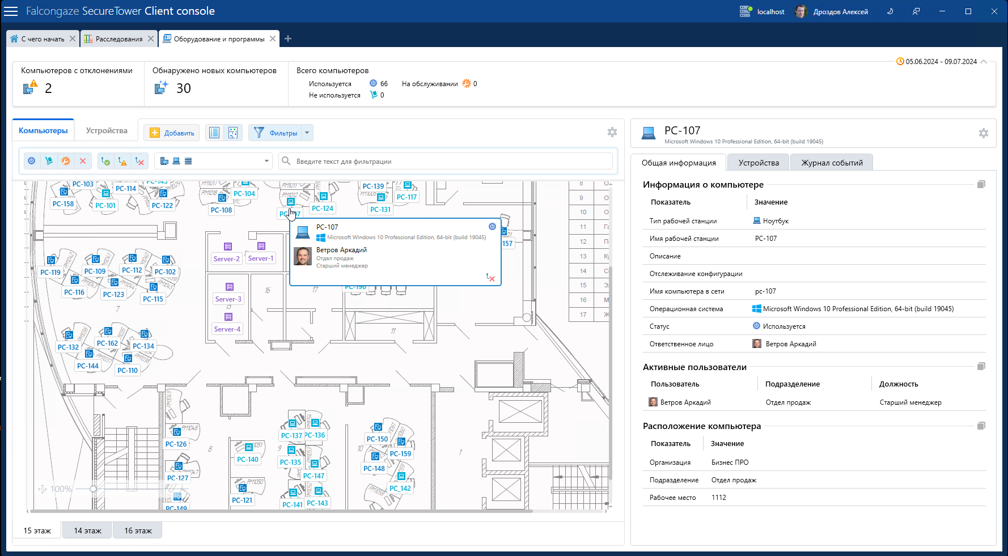Adjust the map zoom slider
The image size is (1008, 556).
[93, 489]
